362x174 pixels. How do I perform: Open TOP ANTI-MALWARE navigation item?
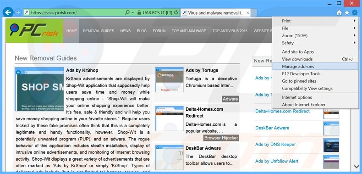click(189, 31)
